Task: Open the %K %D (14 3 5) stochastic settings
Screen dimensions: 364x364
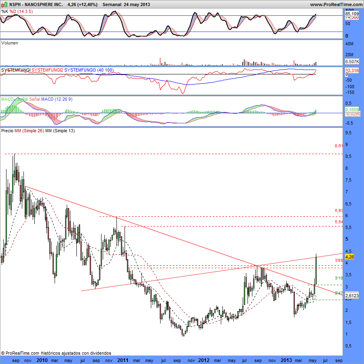Action: (x=17, y=11)
